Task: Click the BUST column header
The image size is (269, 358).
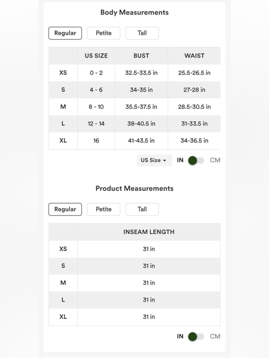Action: coord(141,56)
